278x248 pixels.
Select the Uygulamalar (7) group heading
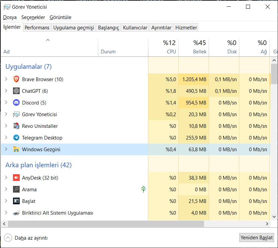click(x=29, y=66)
